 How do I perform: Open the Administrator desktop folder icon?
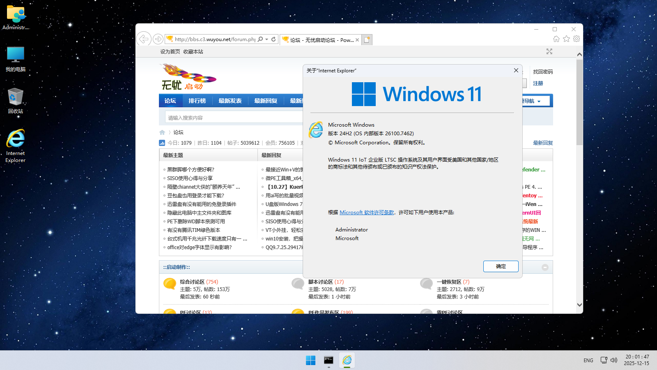click(x=16, y=18)
